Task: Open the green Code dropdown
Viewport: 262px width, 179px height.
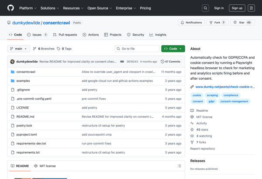Action: (173, 49)
